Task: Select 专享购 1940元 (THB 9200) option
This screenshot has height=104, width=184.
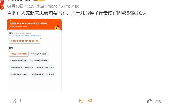Action: point(43,74)
